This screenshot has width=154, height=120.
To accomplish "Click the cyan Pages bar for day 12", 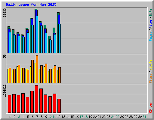I will (x=60, y=38).
